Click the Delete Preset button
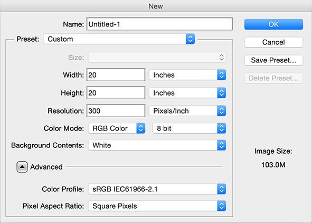Screen dimensions: 312x223 [x=273, y=78]
